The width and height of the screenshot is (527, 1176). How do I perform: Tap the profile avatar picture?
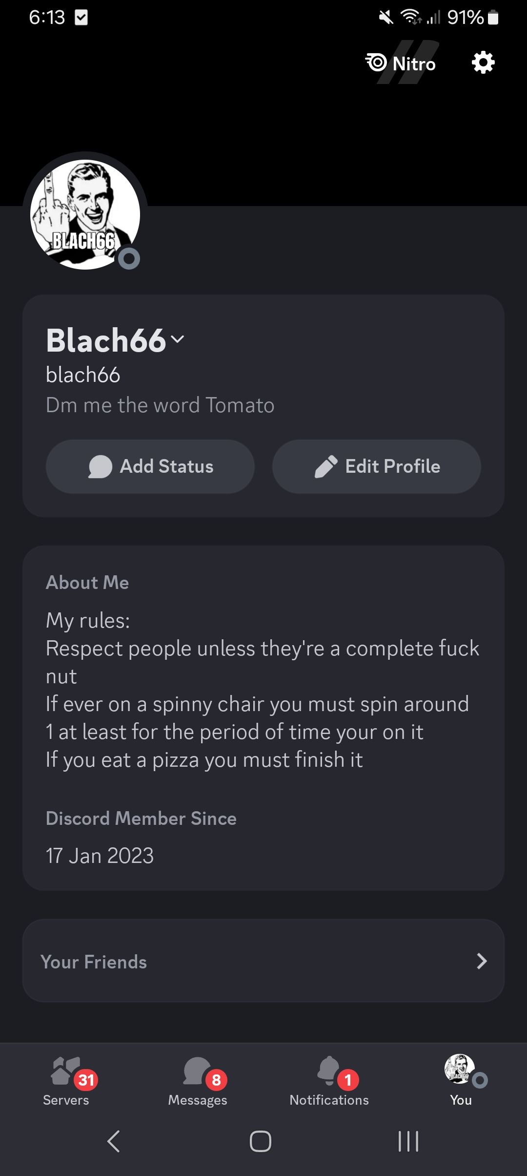click(85, 214)
